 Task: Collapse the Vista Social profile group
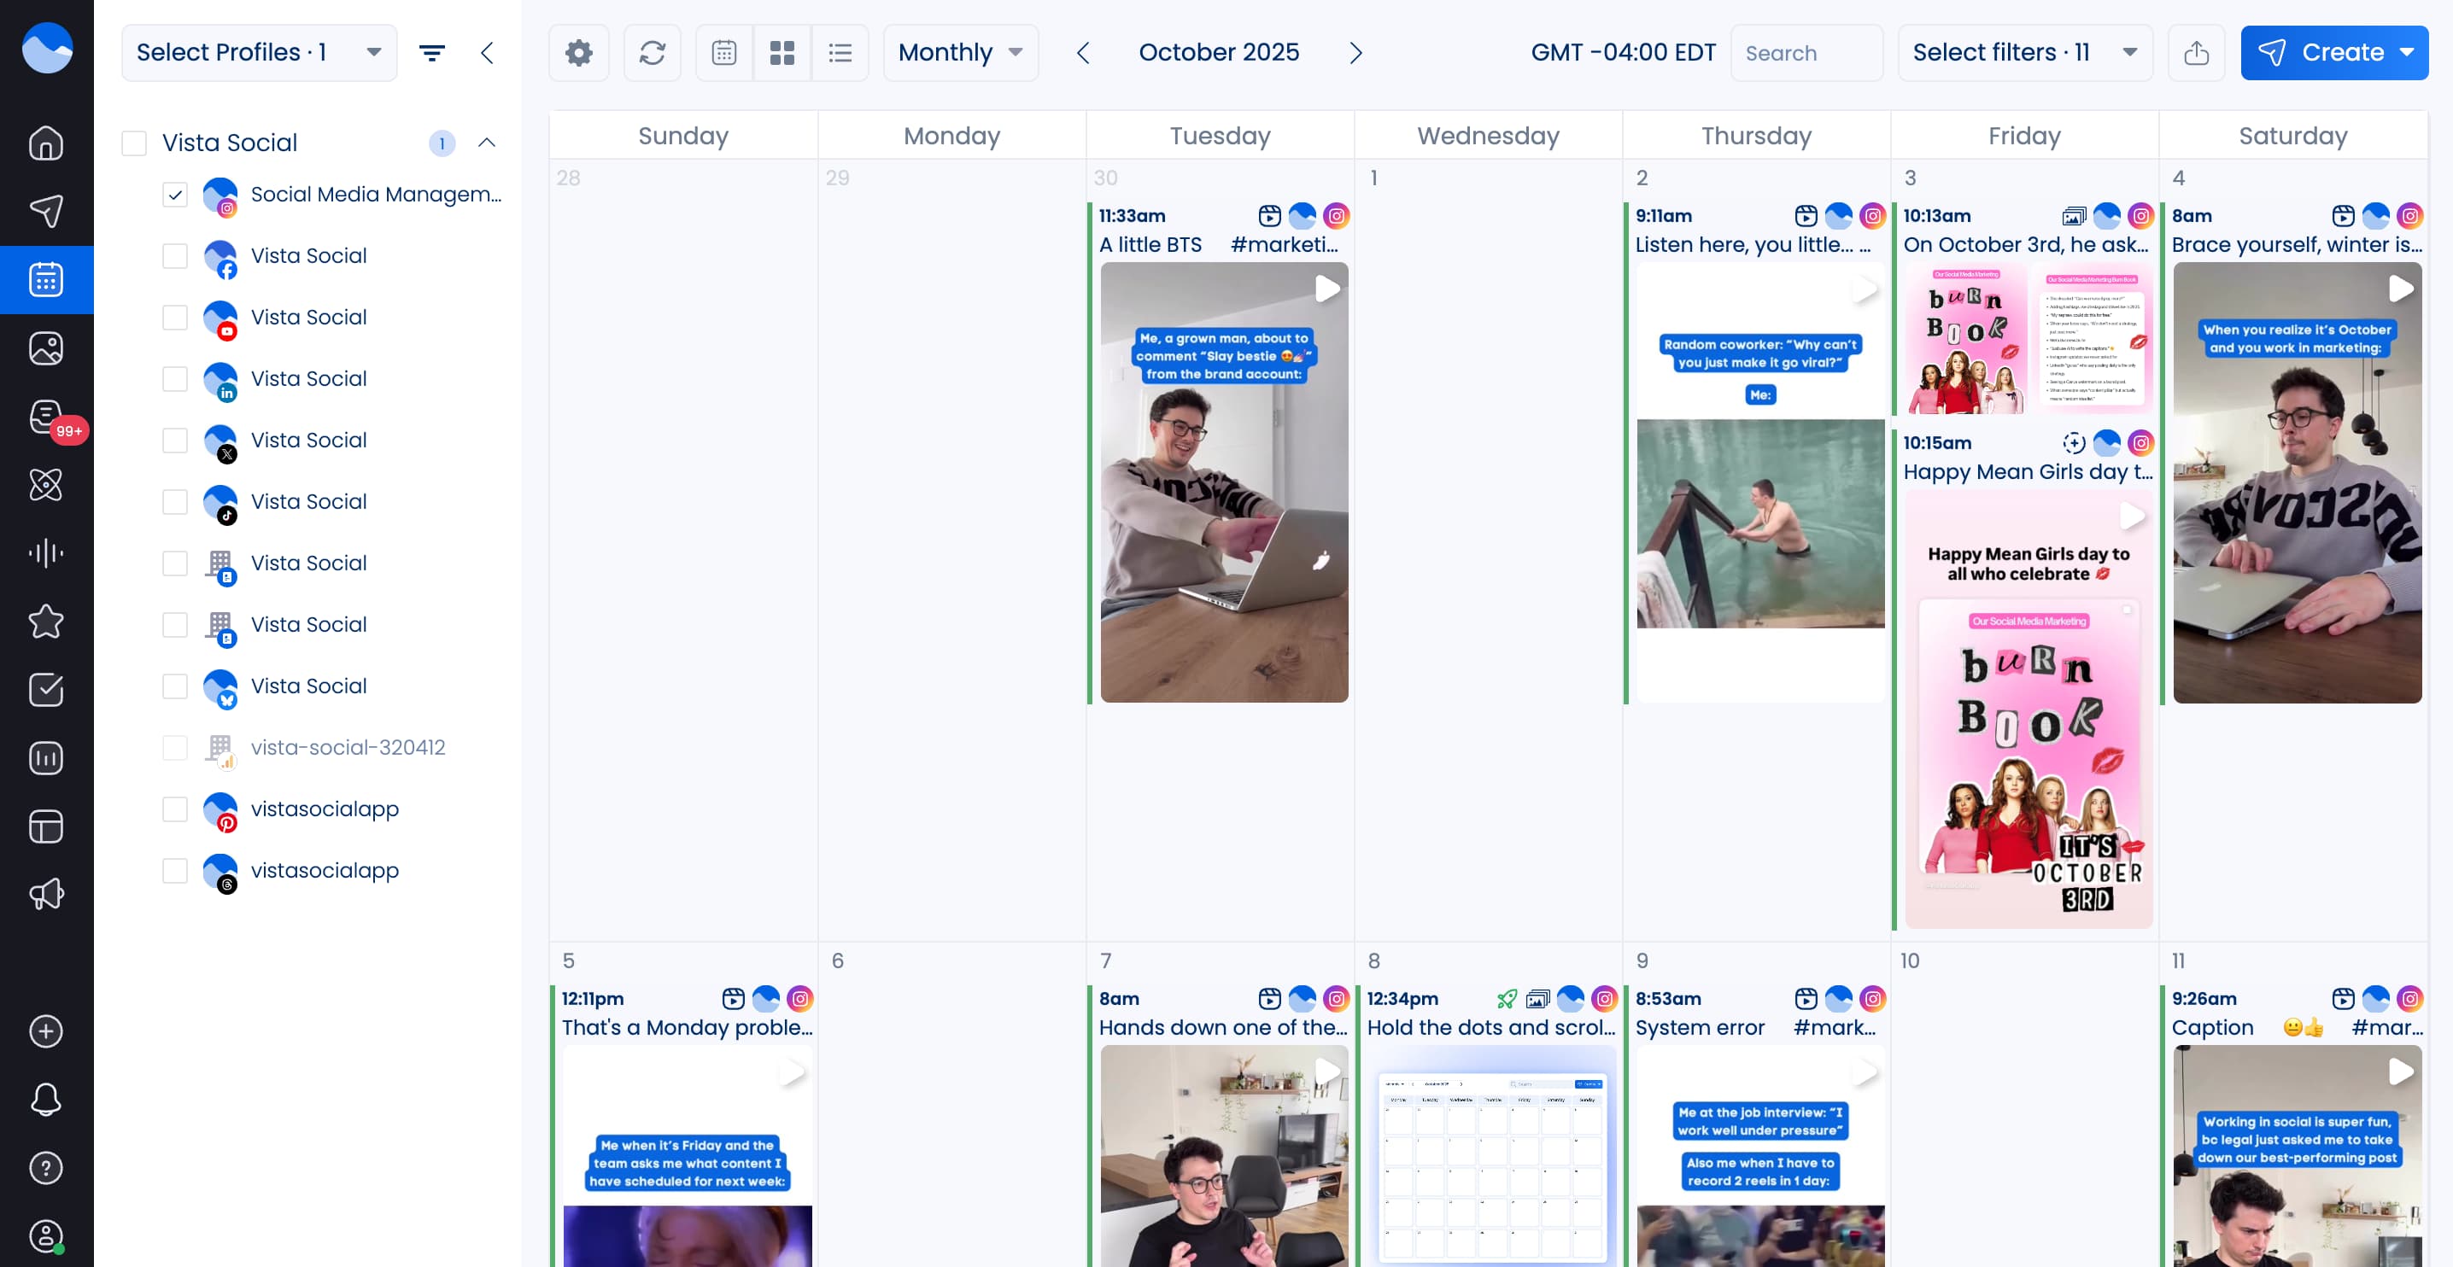pos(488,142)
